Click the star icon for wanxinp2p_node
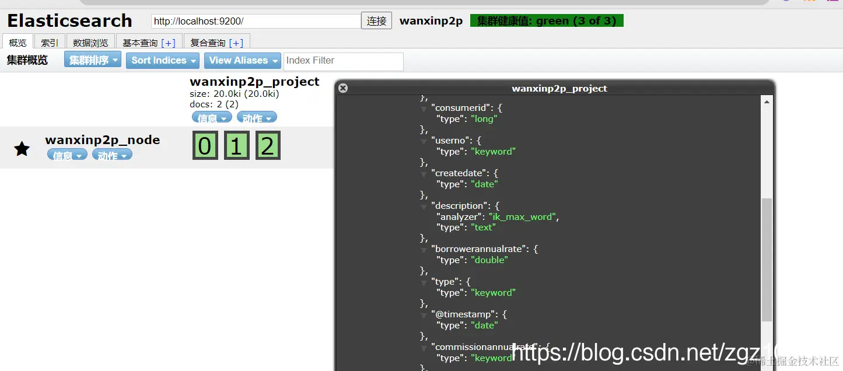 tap(22, 149)
